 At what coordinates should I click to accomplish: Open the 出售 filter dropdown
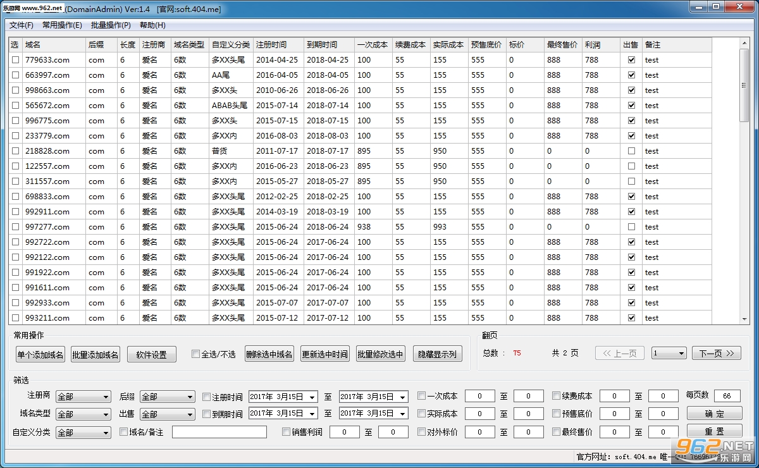click(168, 414)
